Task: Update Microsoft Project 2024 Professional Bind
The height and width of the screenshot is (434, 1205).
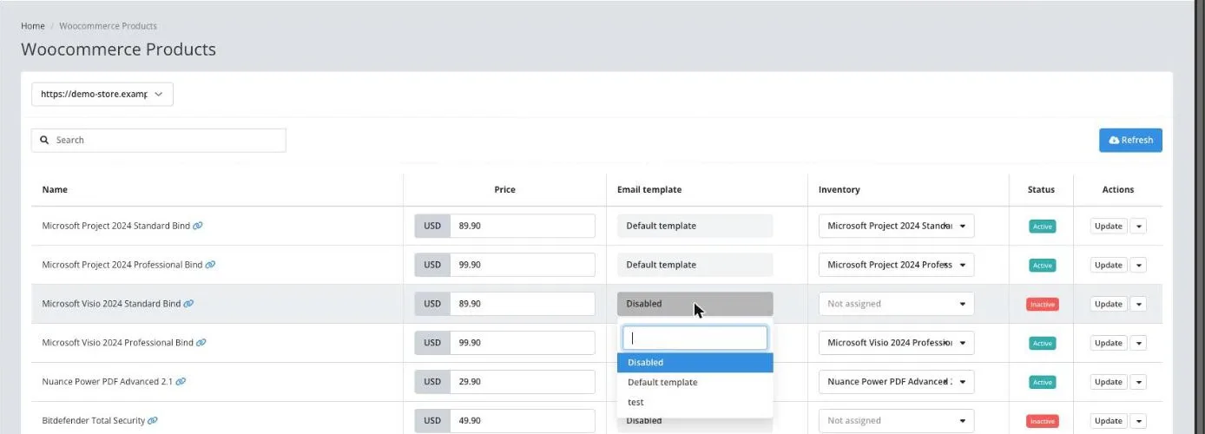Action: pyautogui.click(x=1109, y=265)
